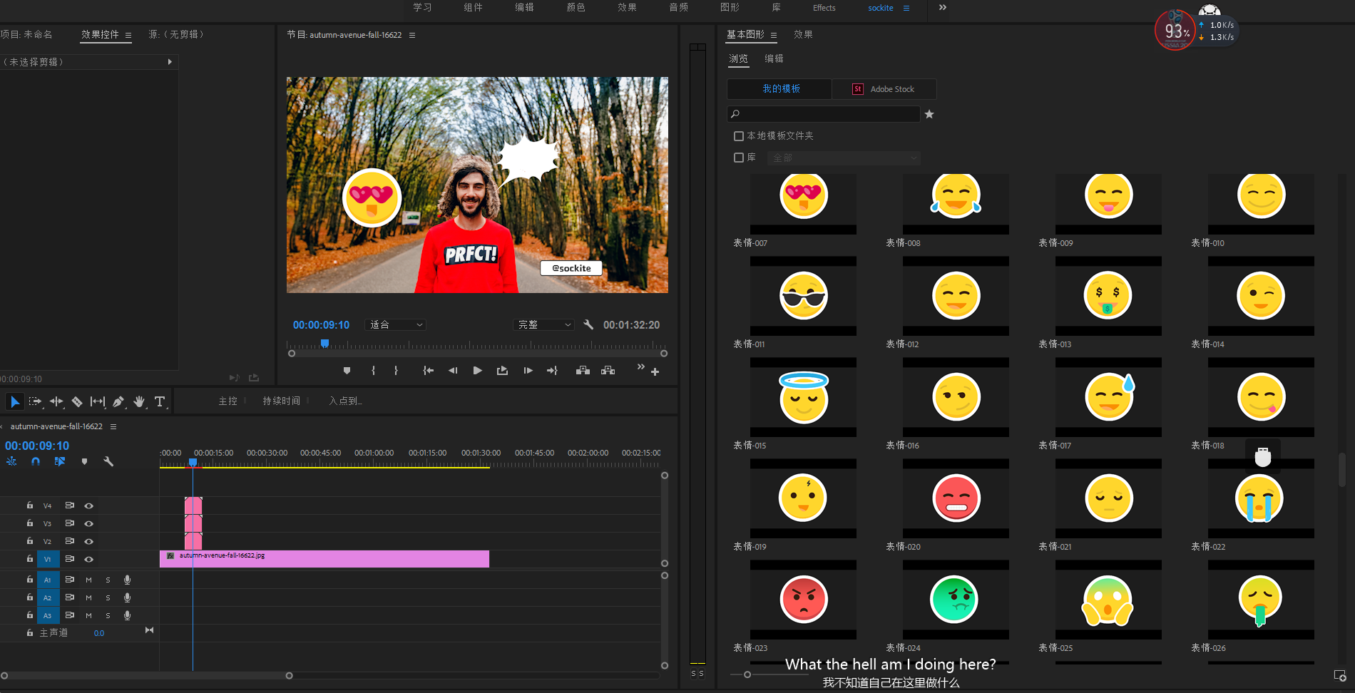
Task: Open the 全部 library dropdown
Action: pos(844,158)
